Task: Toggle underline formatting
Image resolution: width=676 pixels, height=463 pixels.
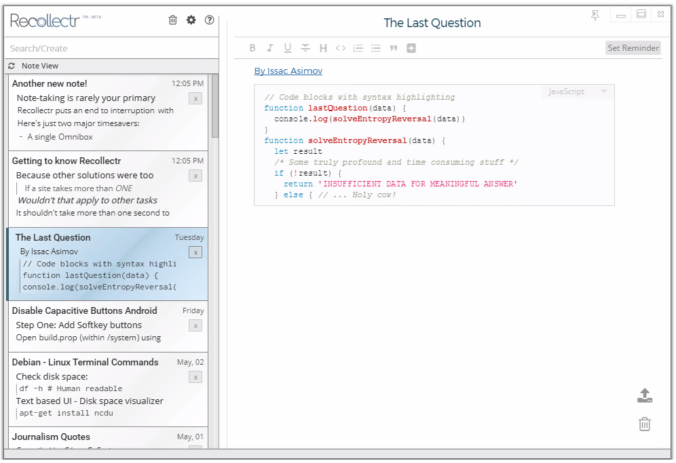Action: click(288, 48)
